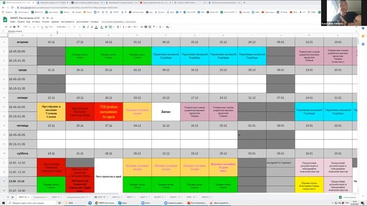Open the Данные menu
Viewport: 367px width, 206px height.
(x=55, y=22)
